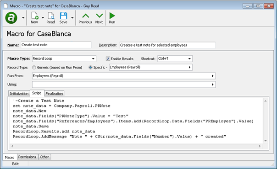Open the dropdown arrow beside the application logo
The width and height of the screenshot is (277, 169).
[23, 18]
